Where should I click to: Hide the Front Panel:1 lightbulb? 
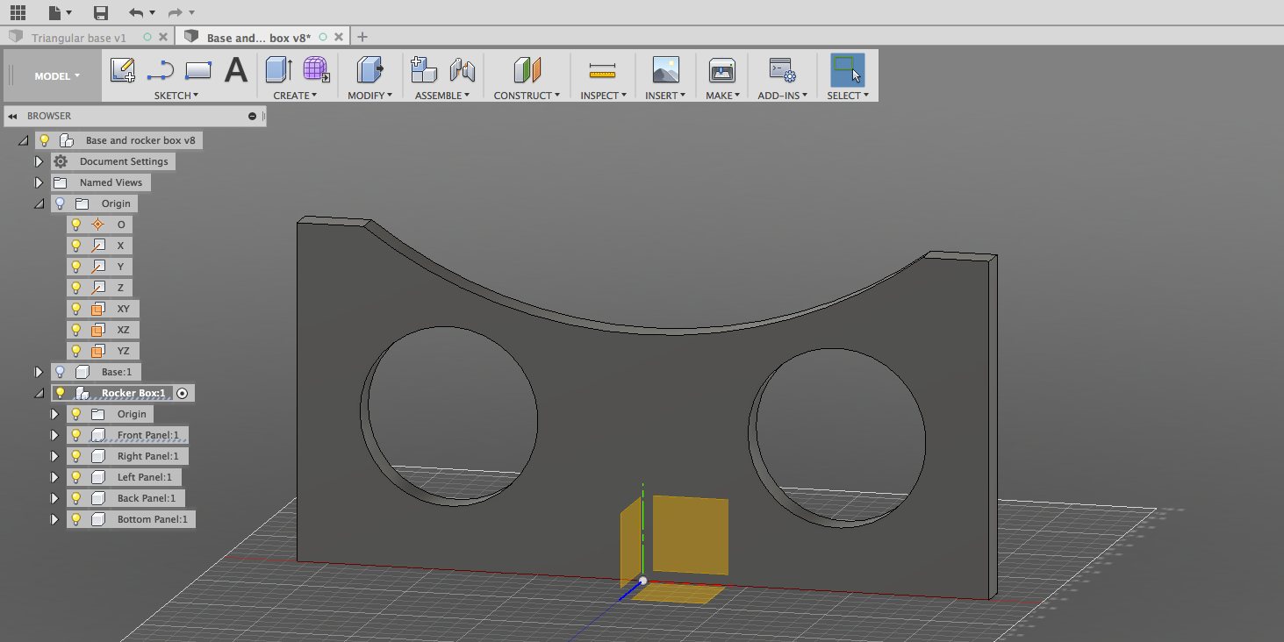pyautogui.click(x=76, y=435)
